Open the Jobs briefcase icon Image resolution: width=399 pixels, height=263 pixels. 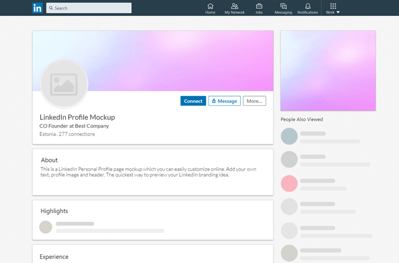click(259, 6)
